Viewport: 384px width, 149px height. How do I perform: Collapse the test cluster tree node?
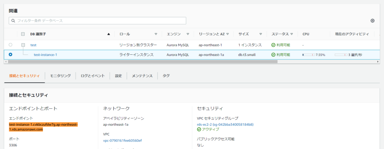tap(23, 45)
